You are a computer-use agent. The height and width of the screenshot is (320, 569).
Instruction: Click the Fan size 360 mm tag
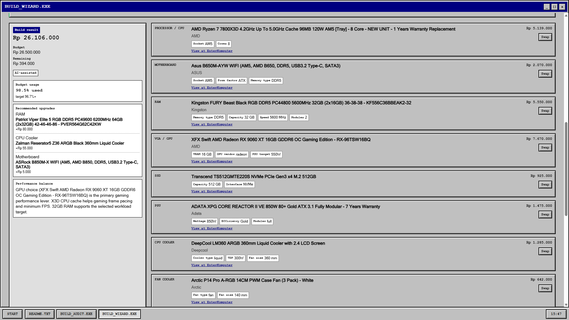pyautogui.click(x=263, y=258)
